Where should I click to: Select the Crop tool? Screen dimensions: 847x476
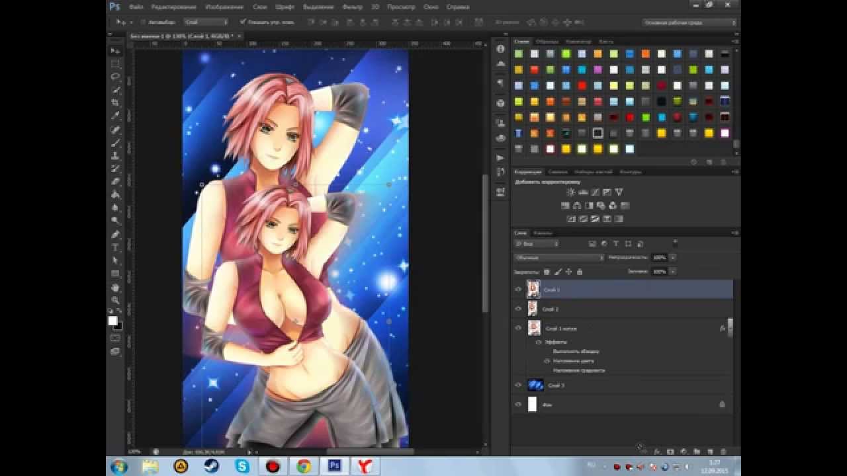click(115, 103)
